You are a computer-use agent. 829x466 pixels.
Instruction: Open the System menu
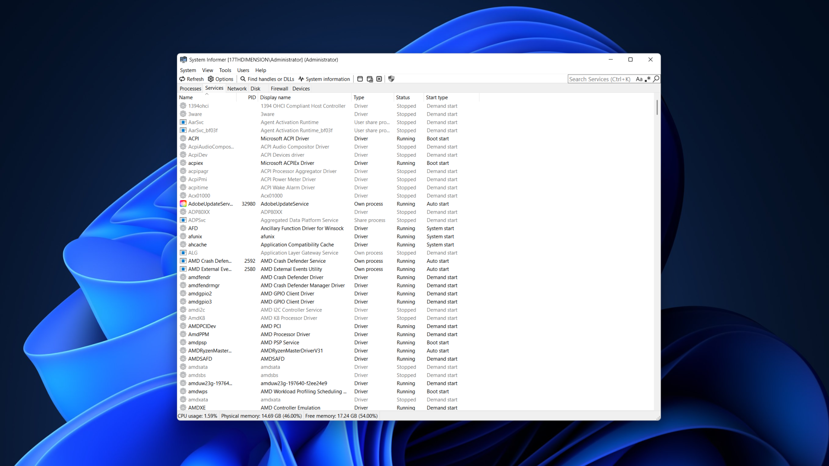pyautogui.click(x=188, y=70)
